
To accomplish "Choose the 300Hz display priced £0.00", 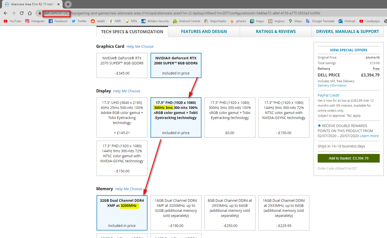I will [230, 117].
